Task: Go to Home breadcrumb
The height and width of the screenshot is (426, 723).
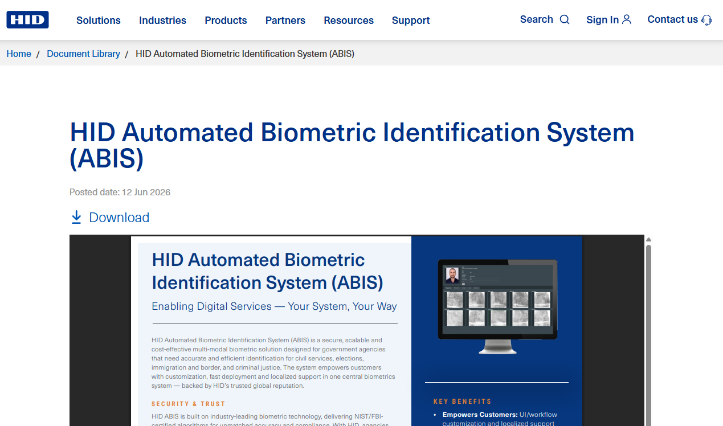Action: click(x=19, y=54)
